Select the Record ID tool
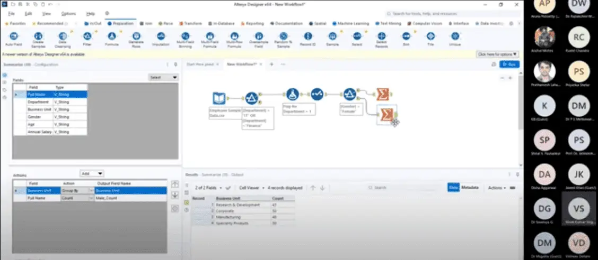 pos(308,39)
